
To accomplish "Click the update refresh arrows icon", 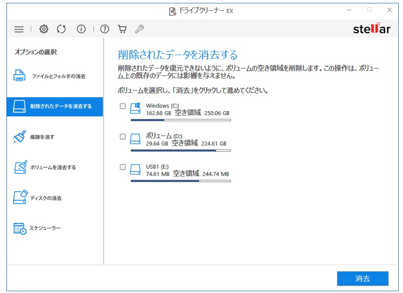I will coord(61,29).
